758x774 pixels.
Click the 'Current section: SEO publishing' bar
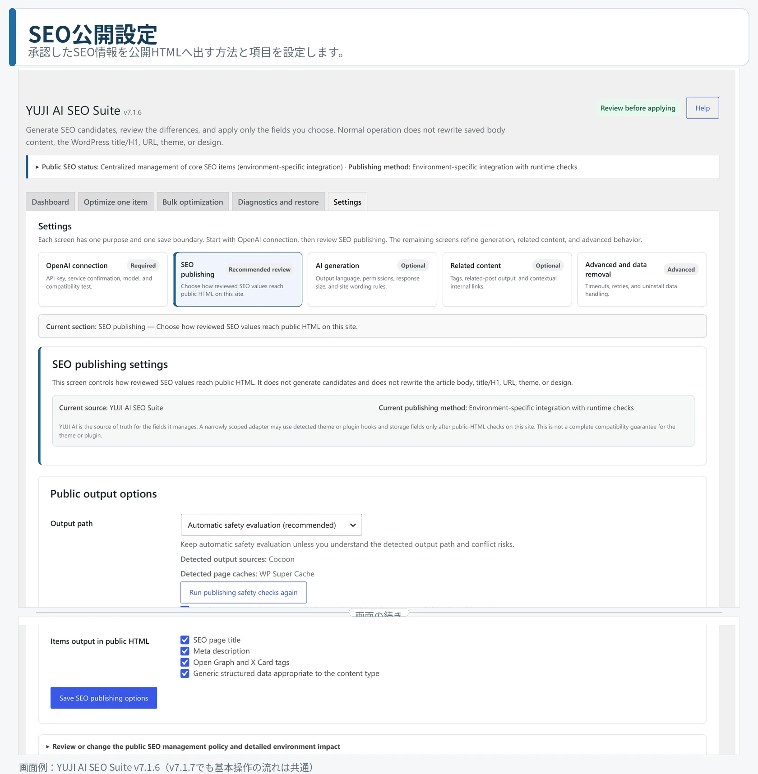(372, 326)
